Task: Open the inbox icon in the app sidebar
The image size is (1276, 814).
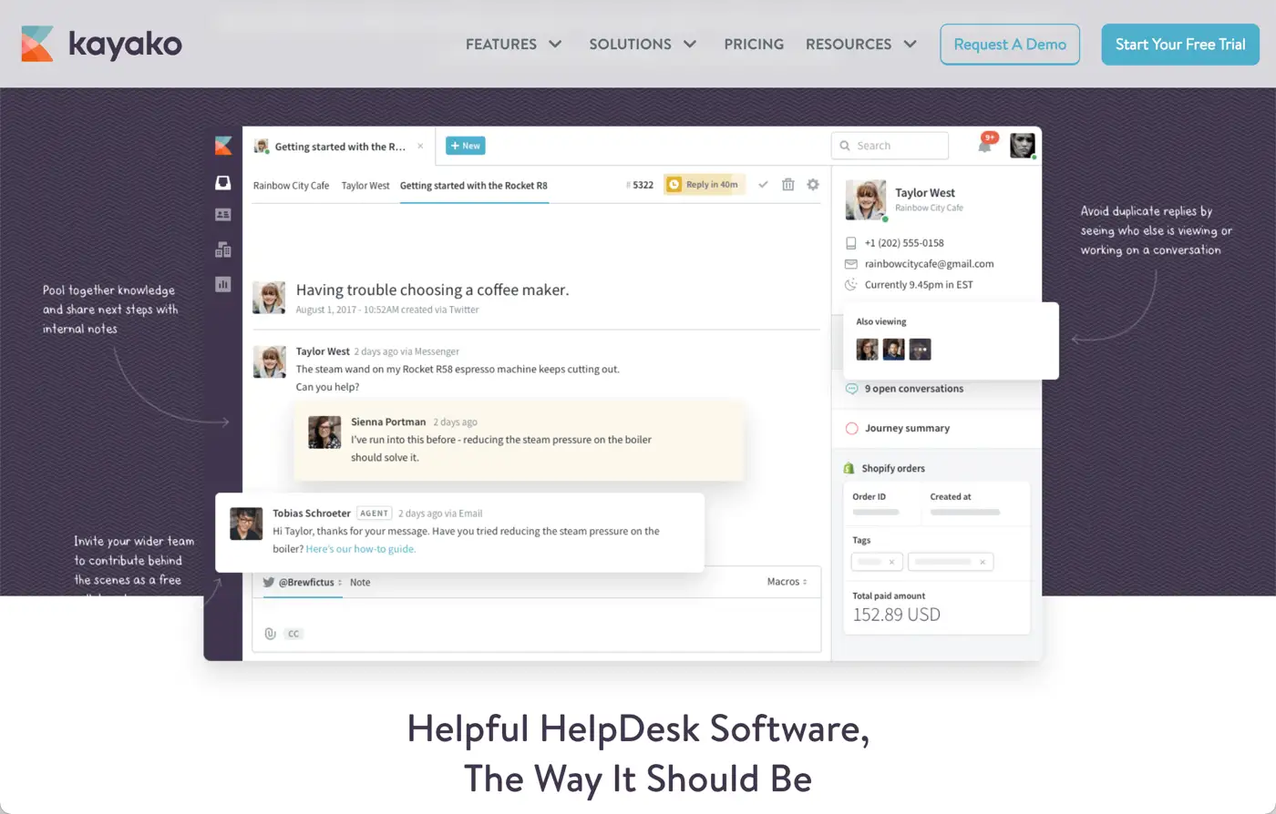Action: click(x=223, y=182)
